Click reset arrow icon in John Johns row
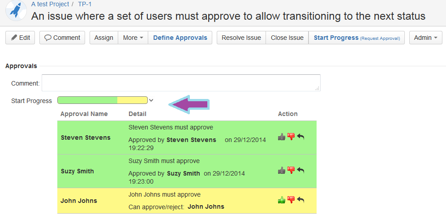446x215 pixels. tap(300, 200)
